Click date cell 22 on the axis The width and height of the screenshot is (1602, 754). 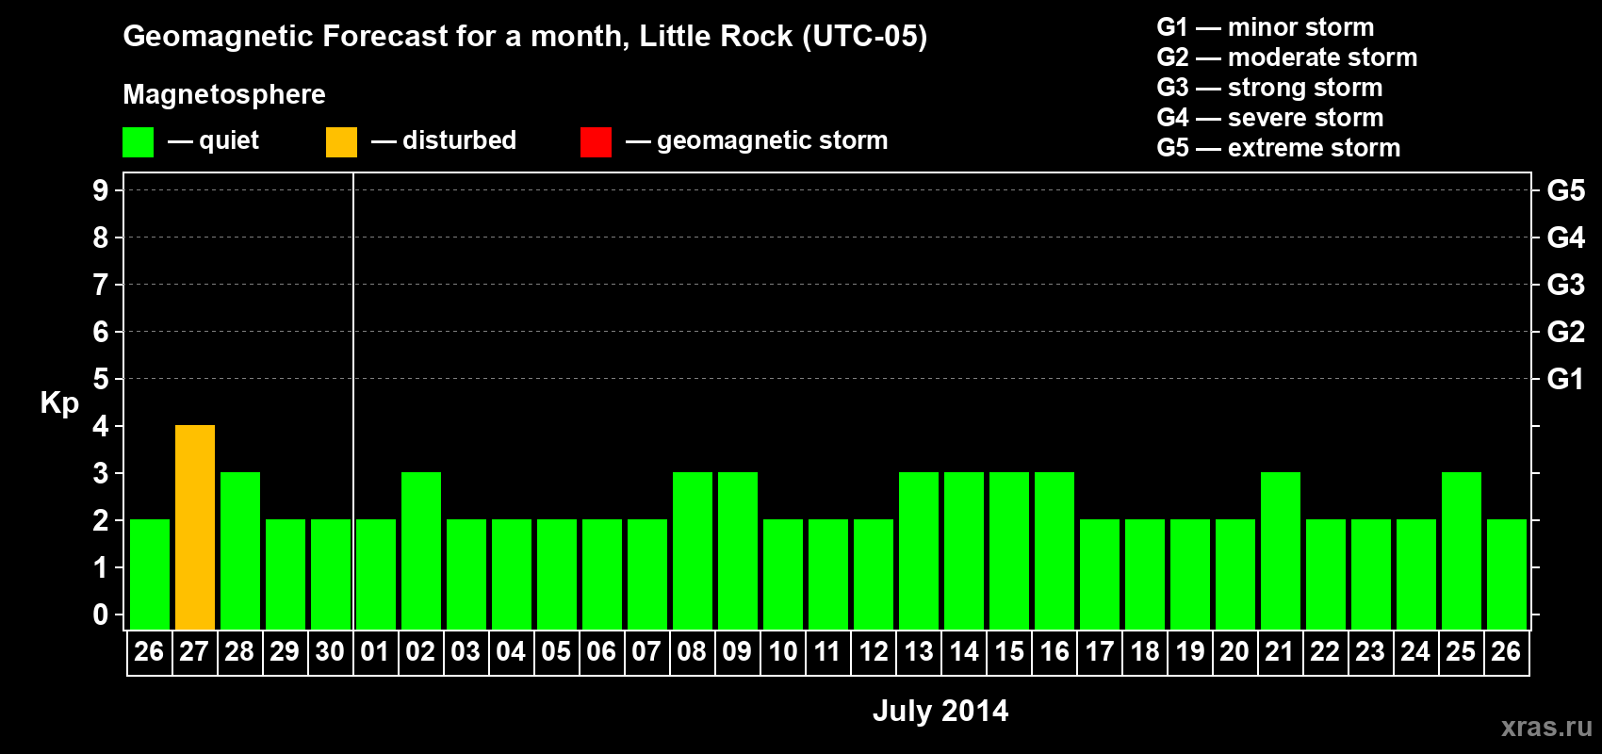1325,652
